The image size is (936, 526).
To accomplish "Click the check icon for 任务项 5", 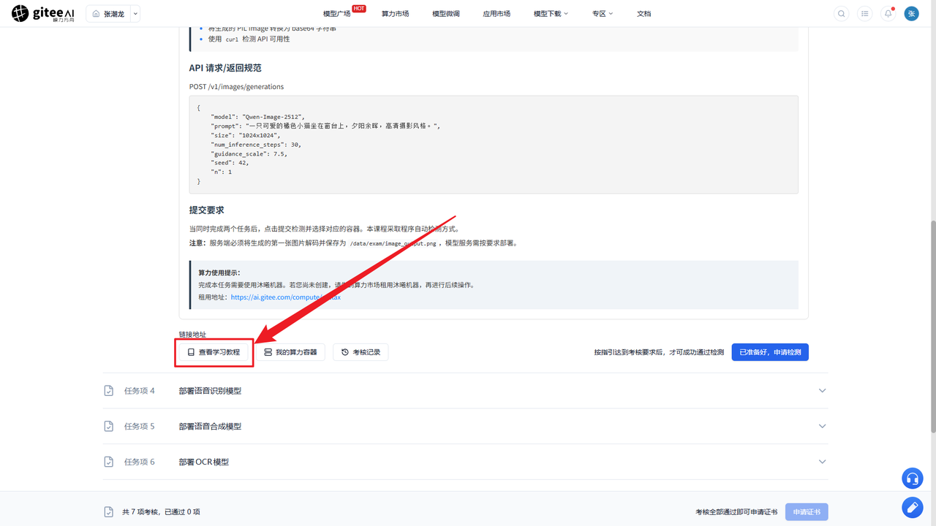I will pyautogui.click(x=108, y=426).
